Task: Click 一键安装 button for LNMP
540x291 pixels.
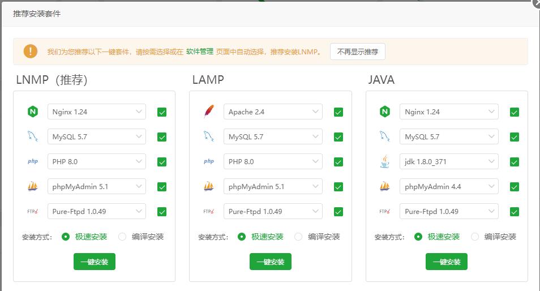Action: tap(95, 262)
